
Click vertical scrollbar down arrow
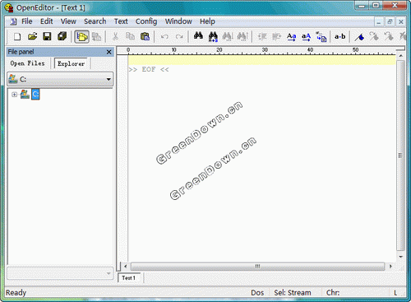(x=400, y=257)
